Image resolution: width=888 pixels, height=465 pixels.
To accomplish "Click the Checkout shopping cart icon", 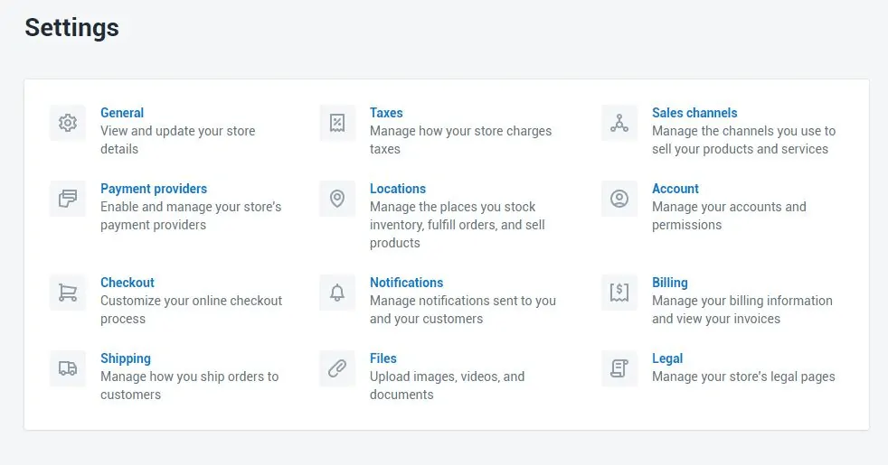I will (x=68, y=293).
